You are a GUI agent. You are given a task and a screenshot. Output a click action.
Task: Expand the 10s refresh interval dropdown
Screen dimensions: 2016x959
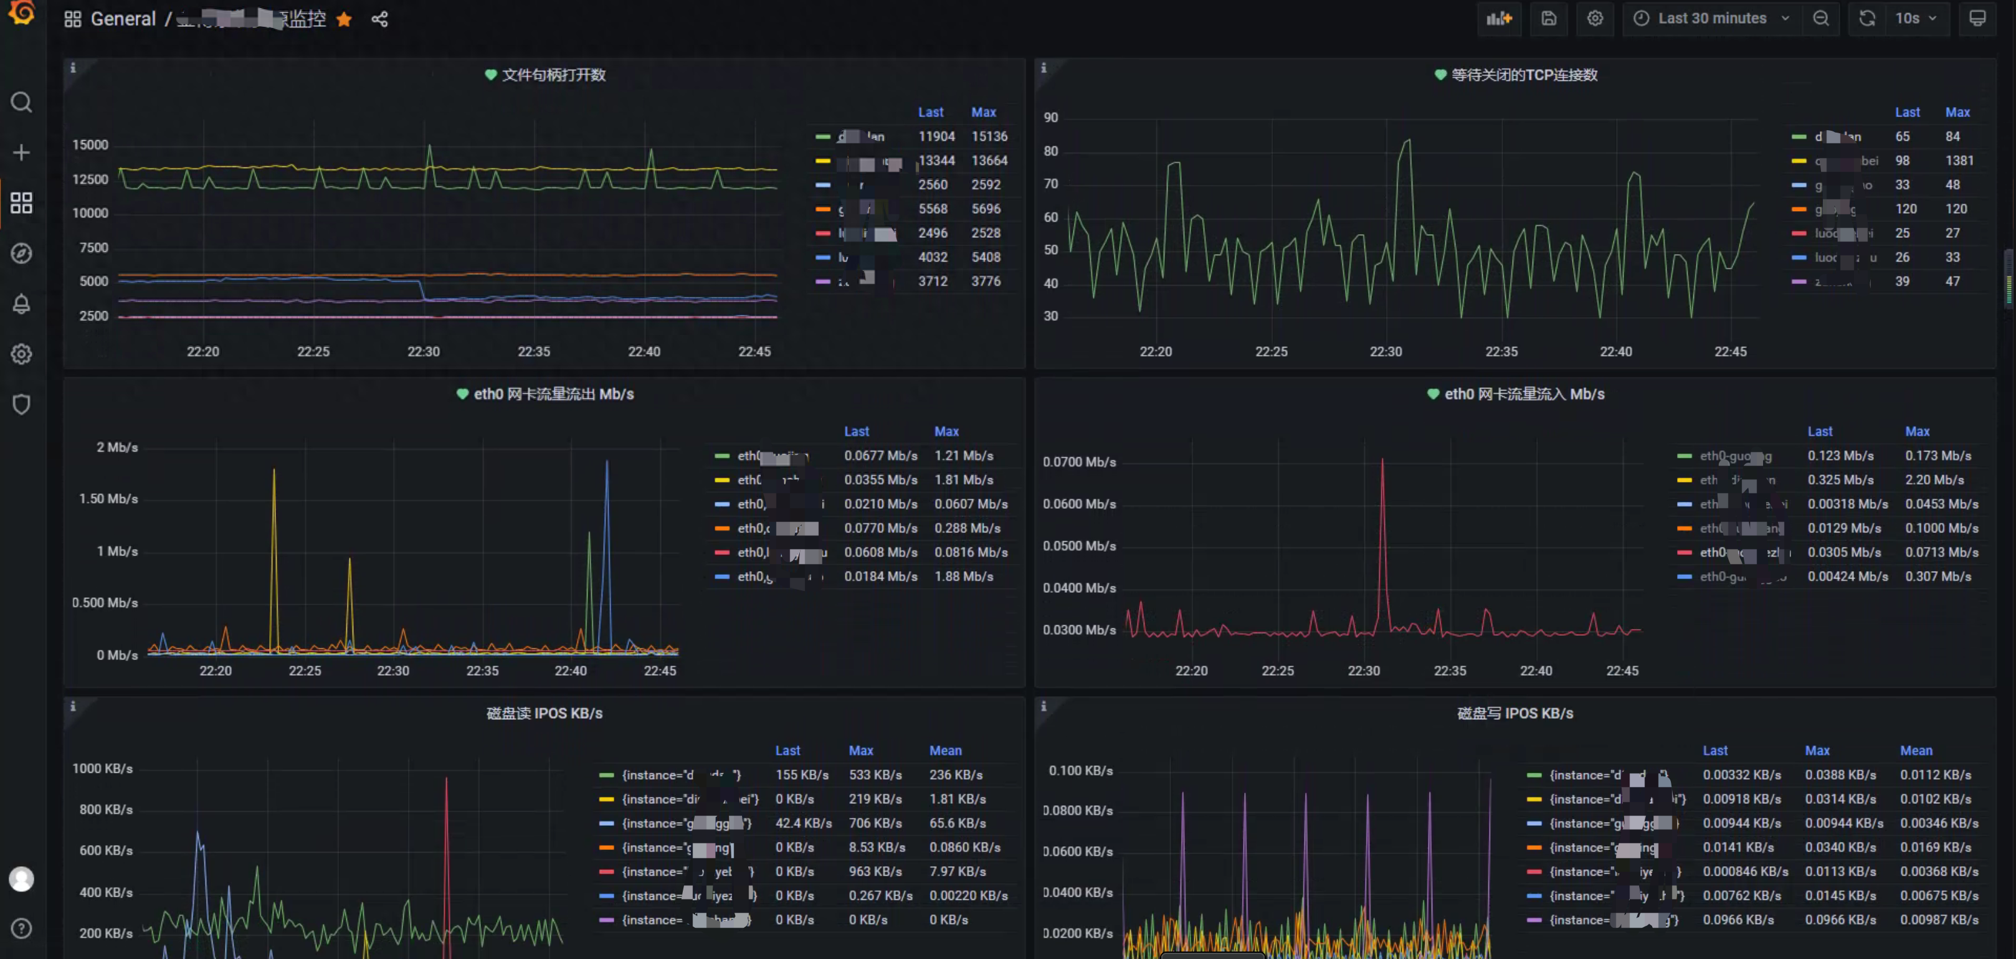click(x=1915, y=19)
